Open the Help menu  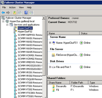(x=29, y=7)
